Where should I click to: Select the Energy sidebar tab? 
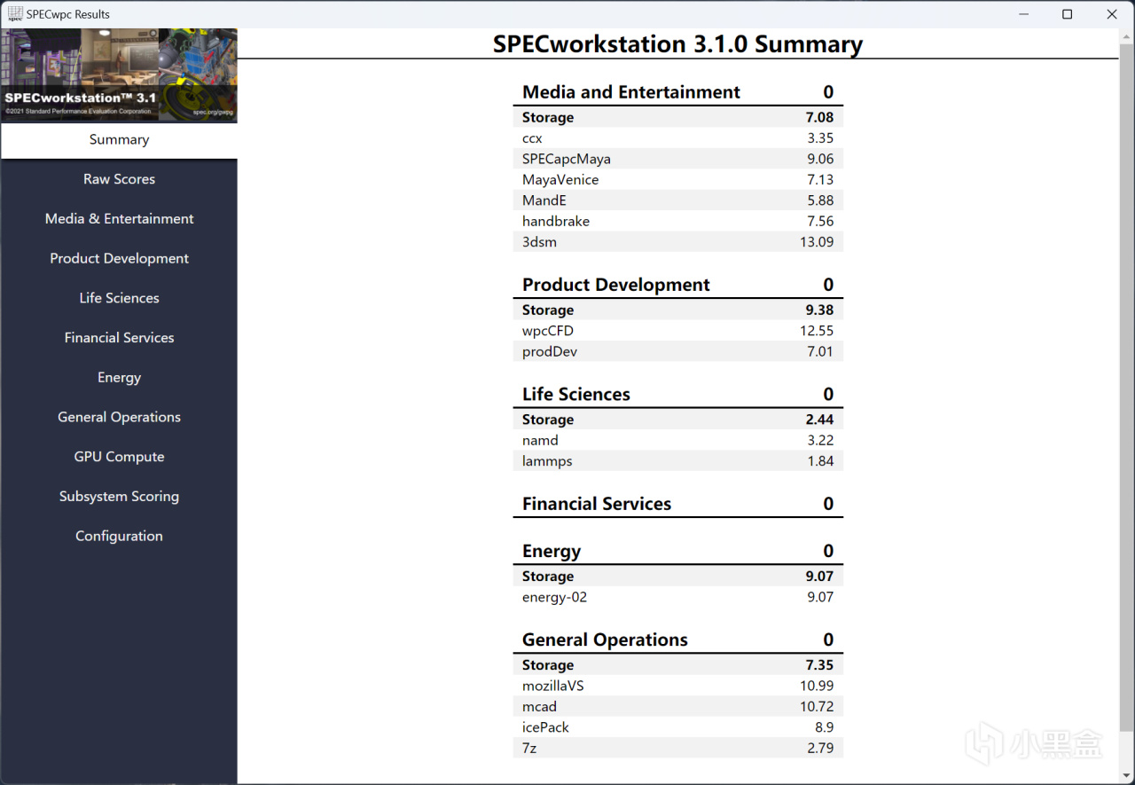coord(119,378)
